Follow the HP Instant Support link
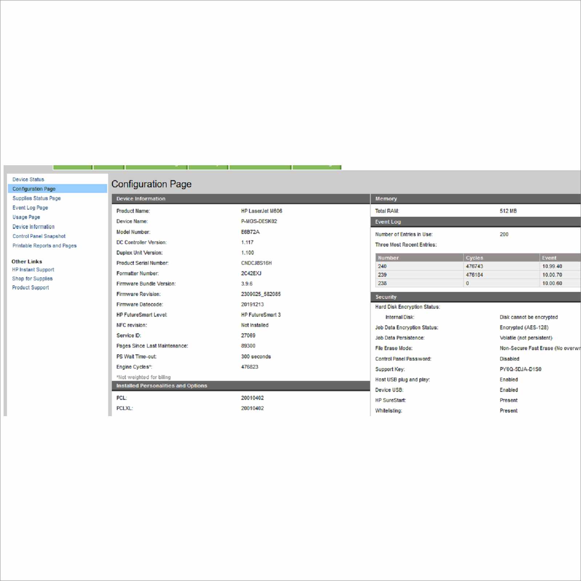 click(33, 269)
